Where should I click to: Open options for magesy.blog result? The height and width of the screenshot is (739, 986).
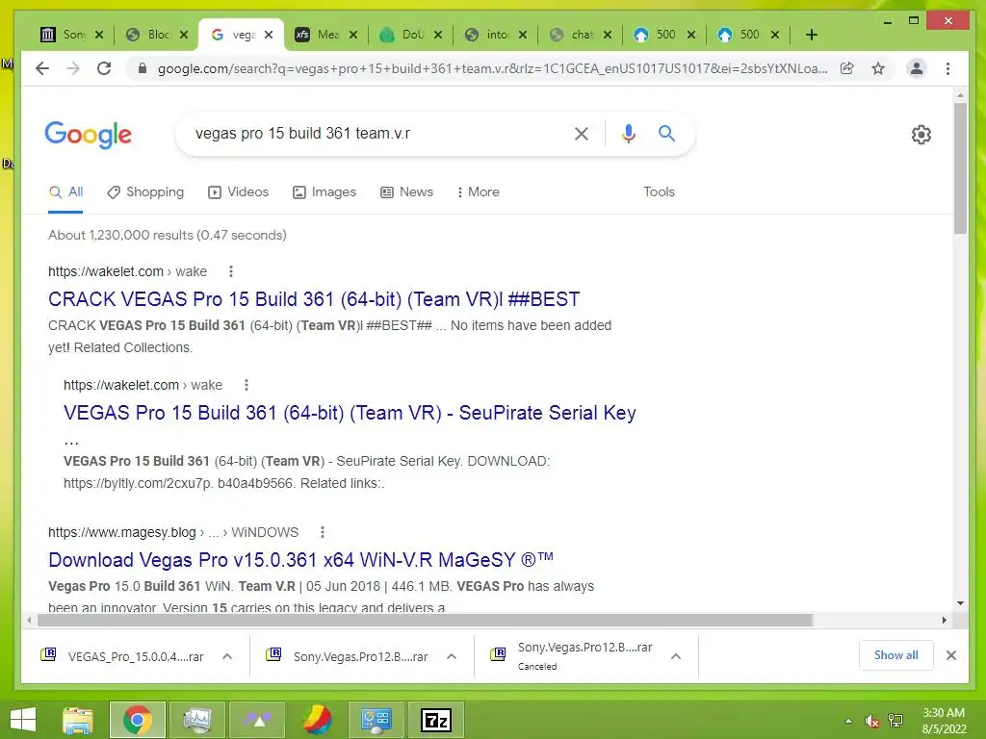pyautogui.click(x=323, y=532)
